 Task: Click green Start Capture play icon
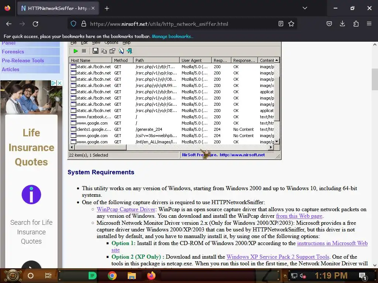[76, 51]
